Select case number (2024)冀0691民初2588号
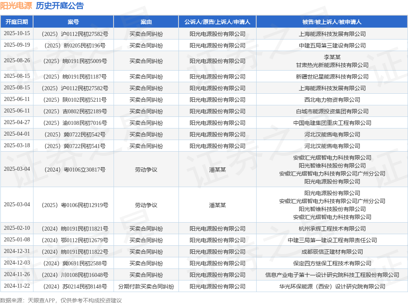The width and height of the screenshot is (408, 304). (75, 263)
